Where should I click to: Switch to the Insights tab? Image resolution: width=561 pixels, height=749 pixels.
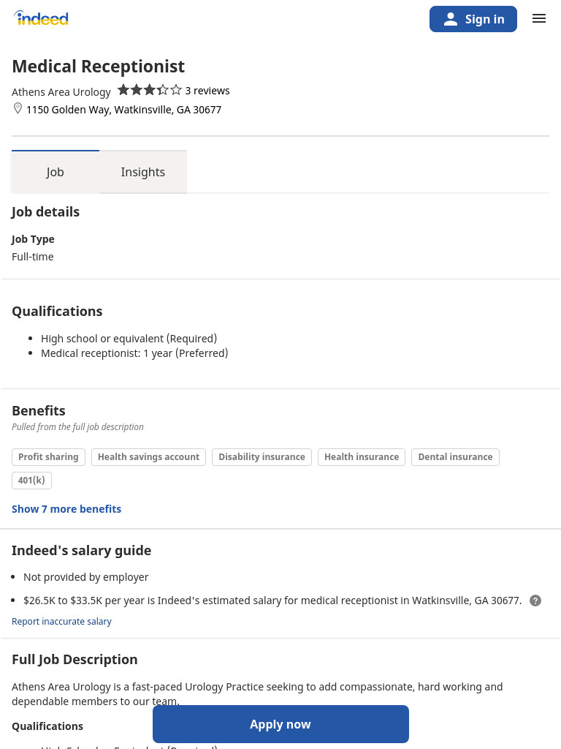point(142,172)
